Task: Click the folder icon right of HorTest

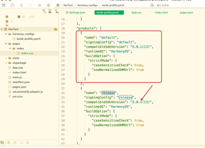Action: (x=56, y=29)
